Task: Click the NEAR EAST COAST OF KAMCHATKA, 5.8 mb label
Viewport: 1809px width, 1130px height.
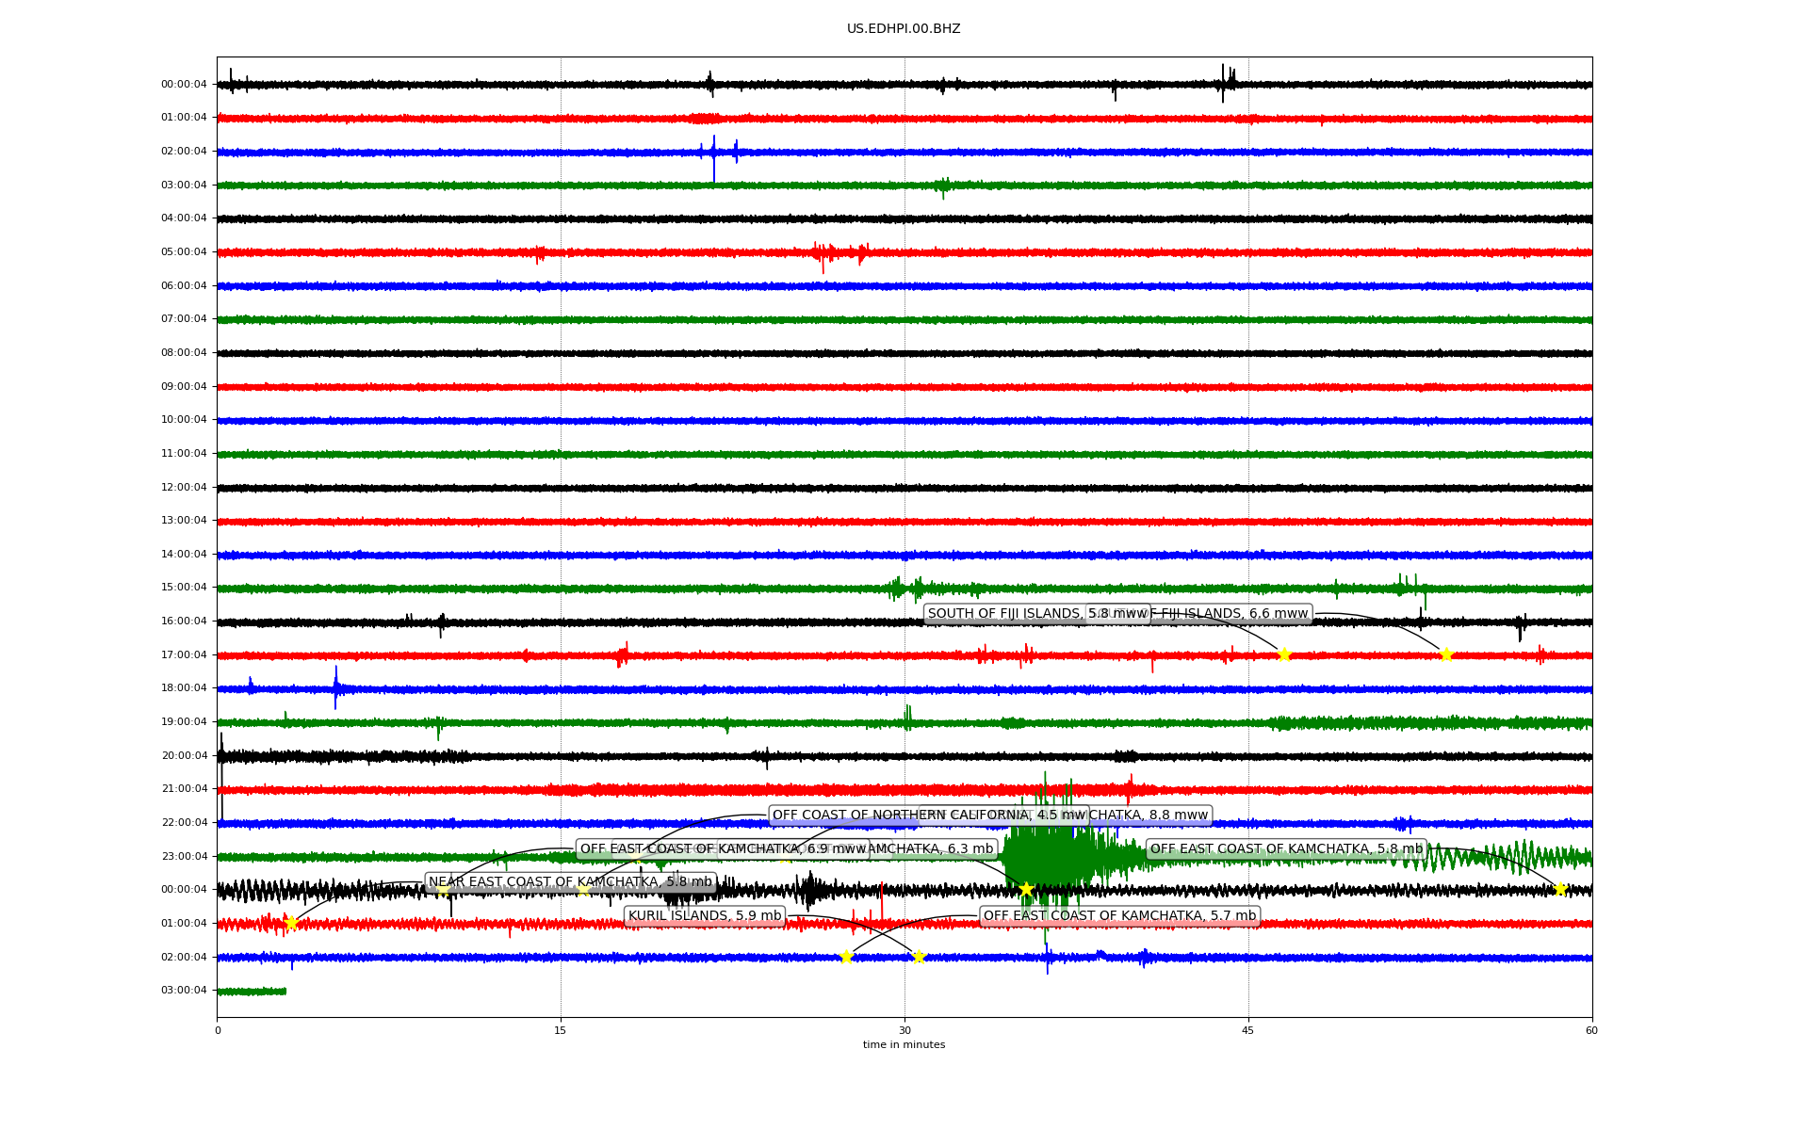Action: click(570, 882)
